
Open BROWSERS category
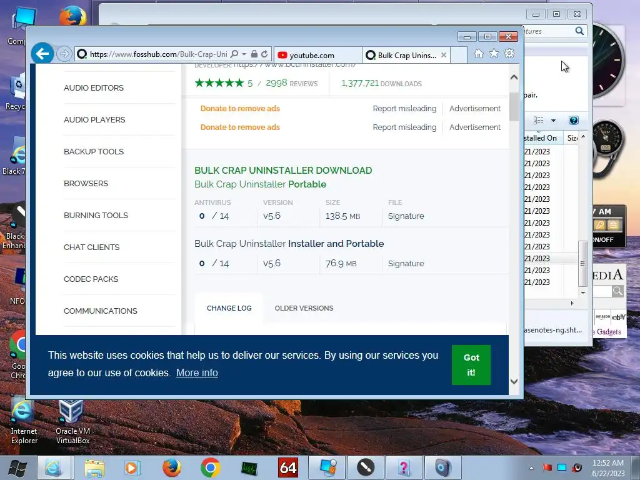[86, 183]
